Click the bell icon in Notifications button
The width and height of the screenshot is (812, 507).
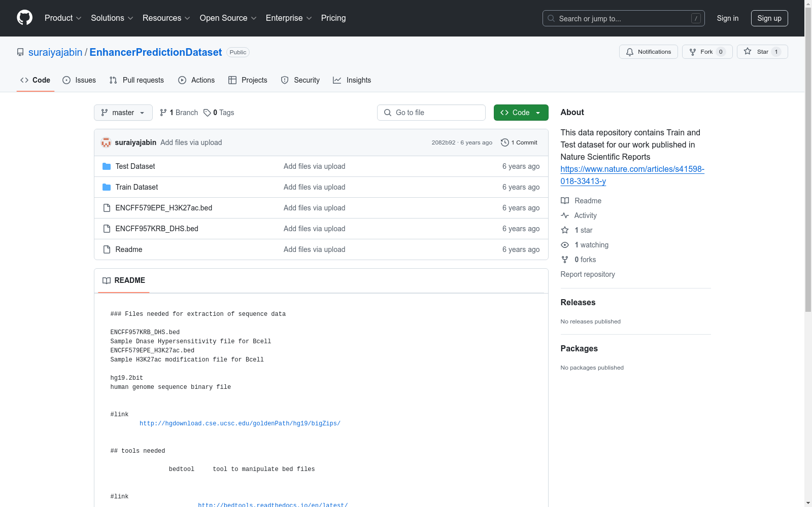click(x=630, y=52)
